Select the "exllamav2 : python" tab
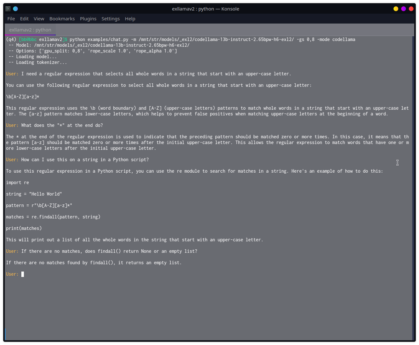 click(x=30, y=30)
